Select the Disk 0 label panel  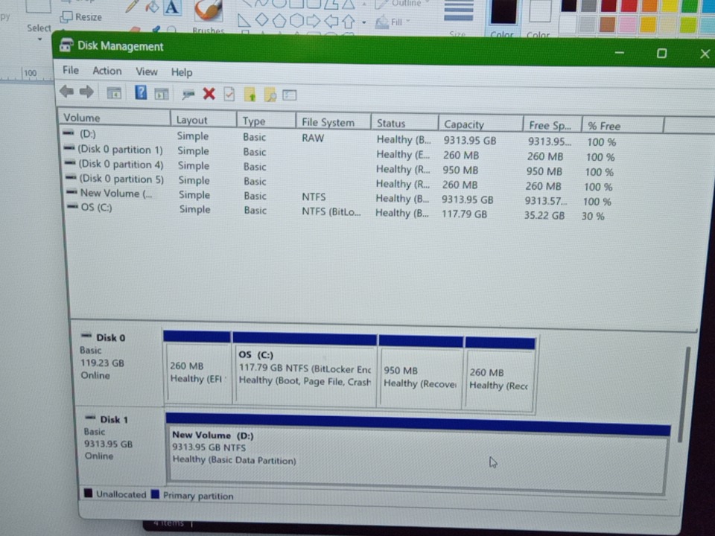[x=118, y=363]
